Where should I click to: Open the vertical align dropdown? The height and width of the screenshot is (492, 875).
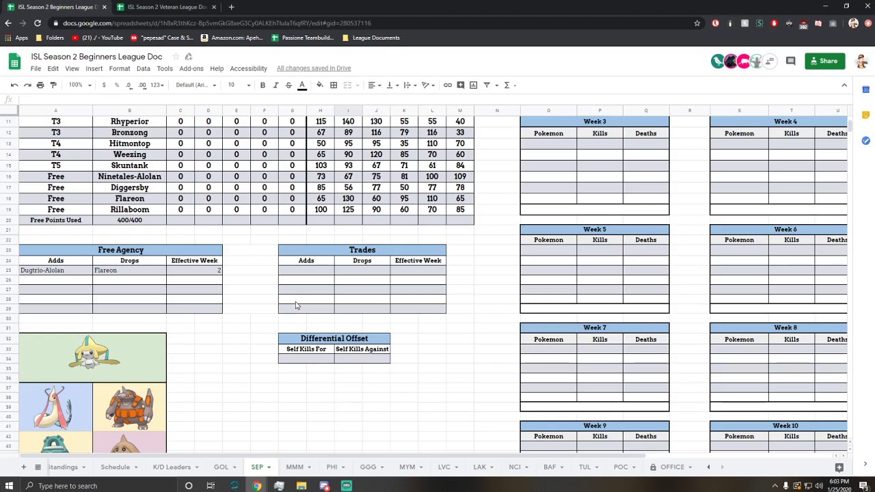[x=392, y=85]
